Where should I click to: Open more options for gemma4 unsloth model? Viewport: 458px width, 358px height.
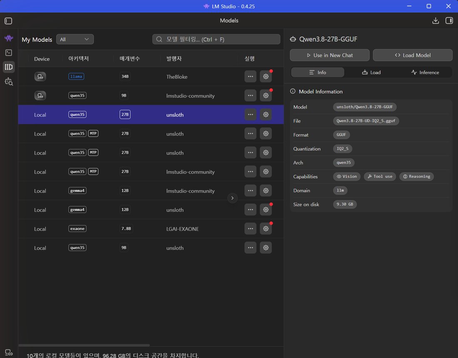click(x=250, y=210)
